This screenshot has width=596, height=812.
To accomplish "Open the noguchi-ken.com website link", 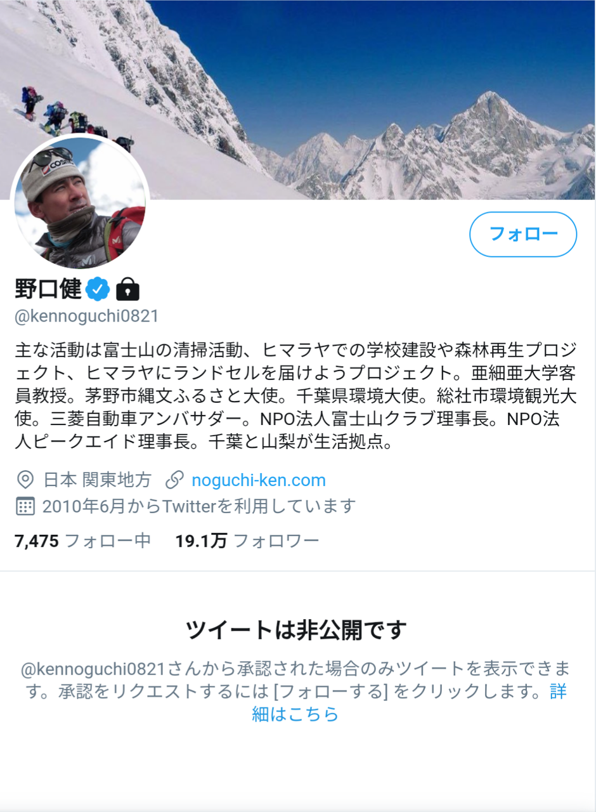I will coord(259,480).
